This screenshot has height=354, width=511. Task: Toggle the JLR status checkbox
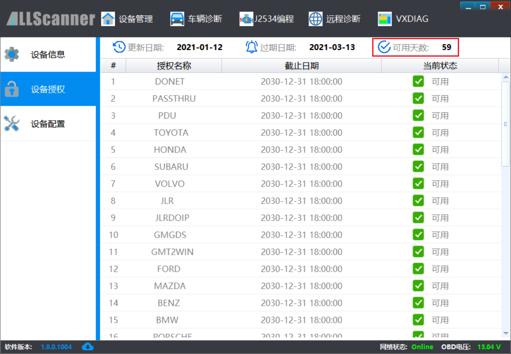tap(418, 200)
